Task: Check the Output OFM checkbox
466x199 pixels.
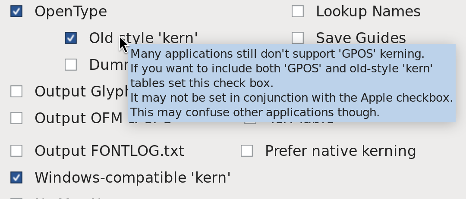Action: (16, 118)
